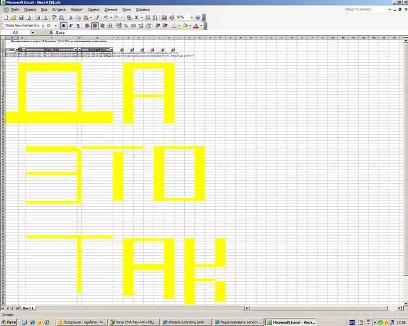The height and width of the screenshot is (326, 408).
Task: Click the yellow Fill Color bucket
Action: click(x=185, y=26)
